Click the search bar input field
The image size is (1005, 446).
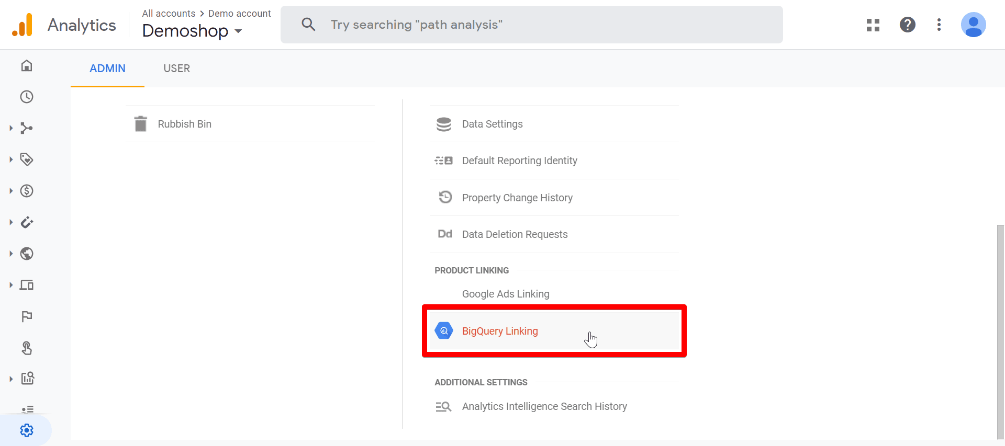(531, 25)
